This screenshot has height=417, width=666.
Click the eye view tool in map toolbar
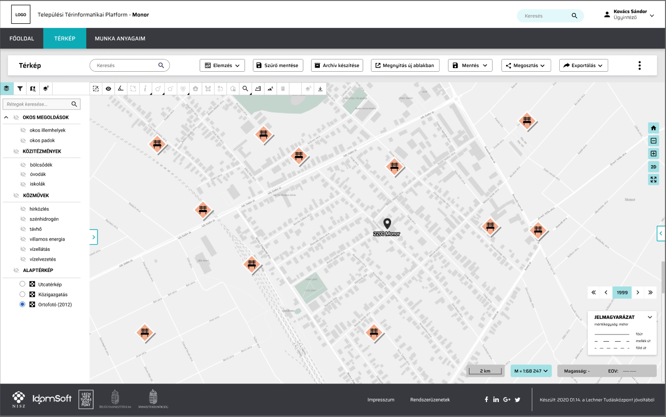(108, 89)
